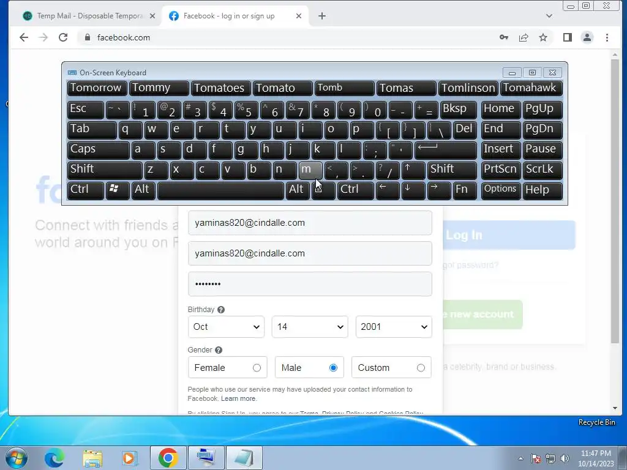Click the on-screen Enter key

[445, 151]
